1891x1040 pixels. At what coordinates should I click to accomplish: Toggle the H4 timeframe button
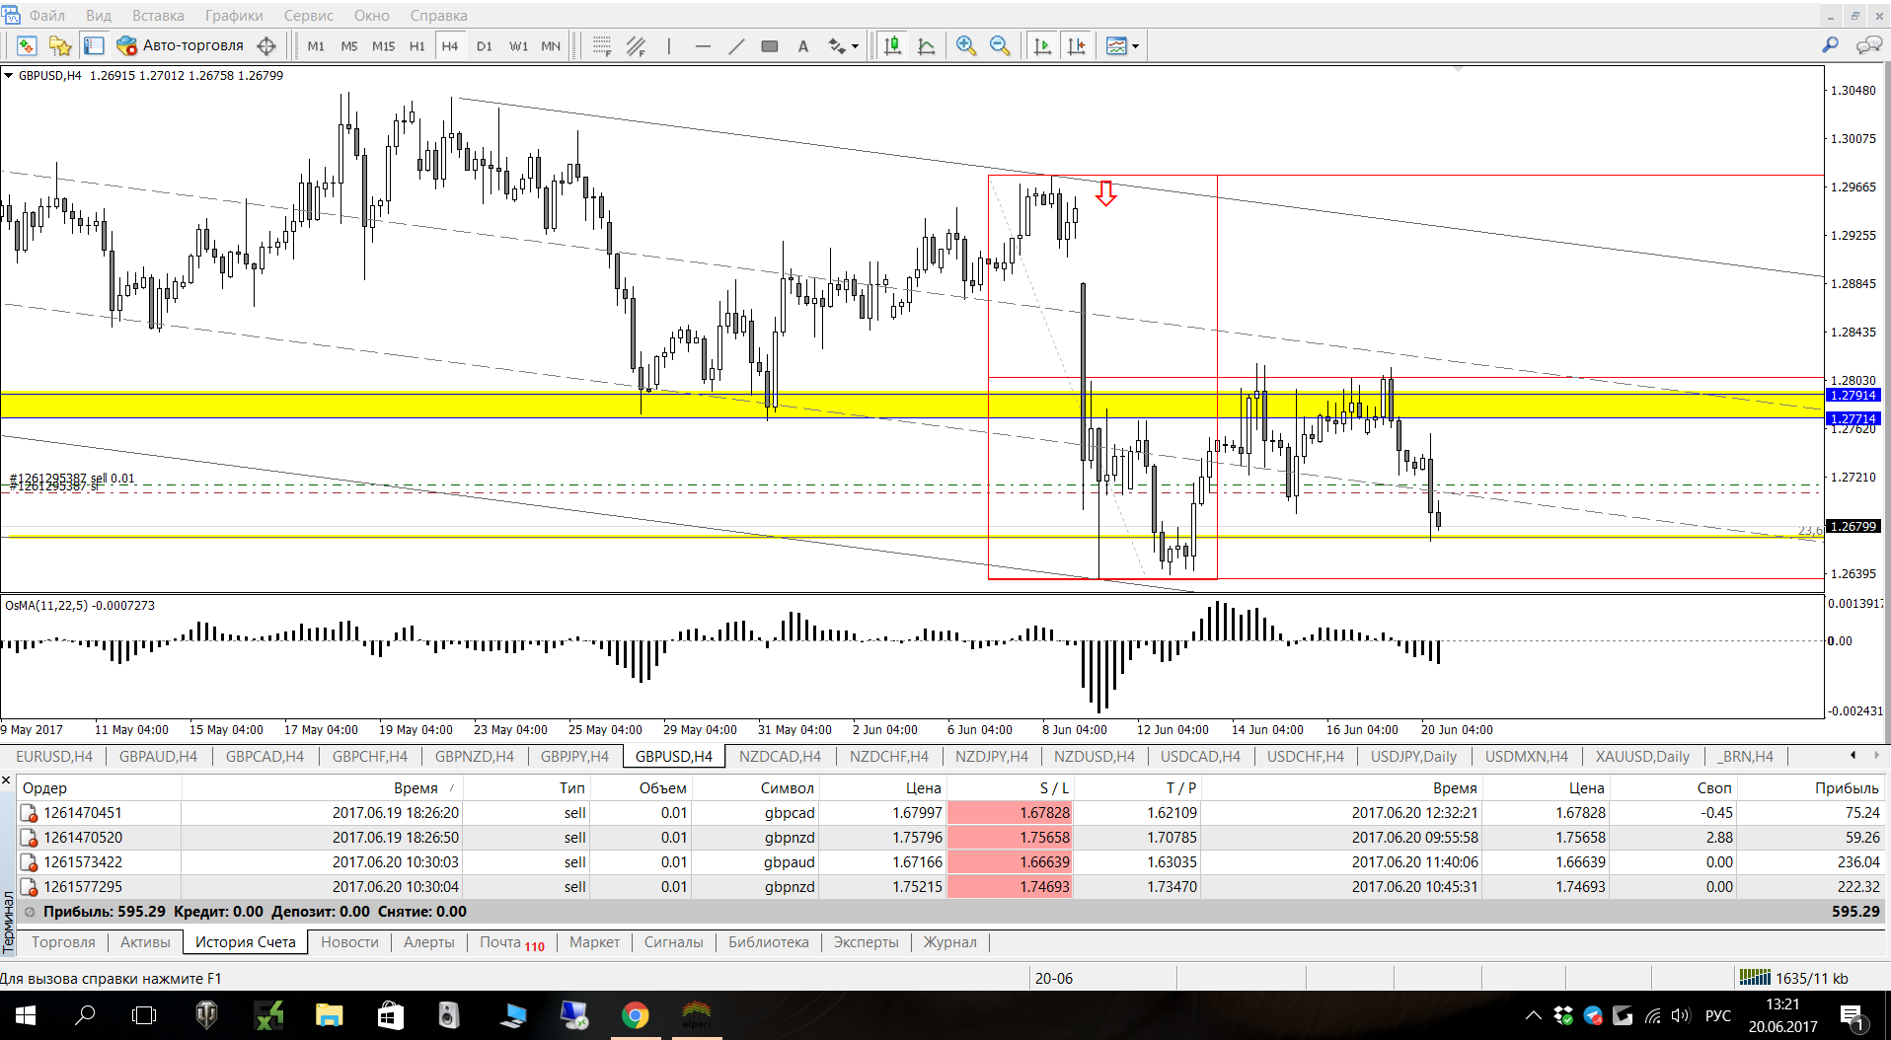[450, 46]
